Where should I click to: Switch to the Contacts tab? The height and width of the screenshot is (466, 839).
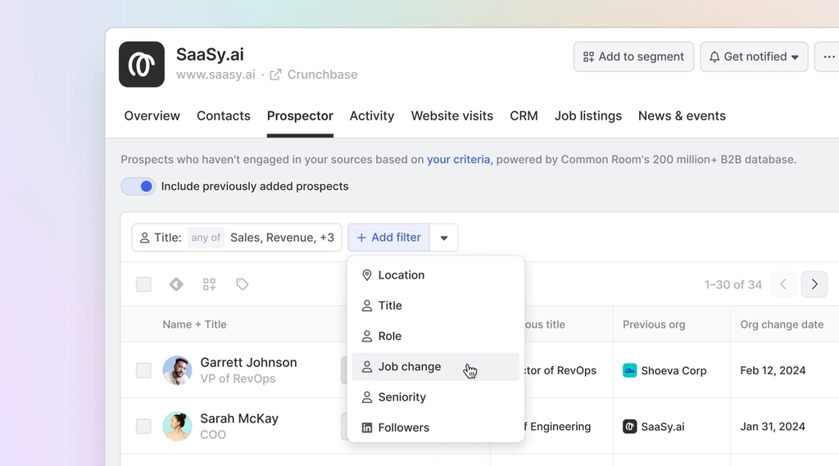tap(224, 115)
